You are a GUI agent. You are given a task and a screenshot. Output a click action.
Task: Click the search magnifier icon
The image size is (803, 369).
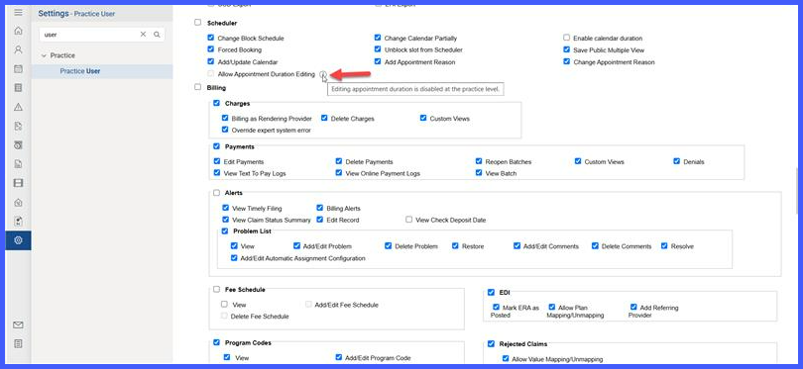click(x=158, y=35)
